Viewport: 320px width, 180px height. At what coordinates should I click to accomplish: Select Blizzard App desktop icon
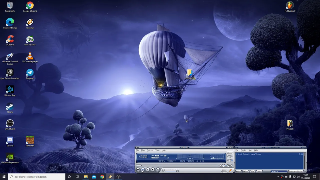pyautogui.click(x=10, y=91)
